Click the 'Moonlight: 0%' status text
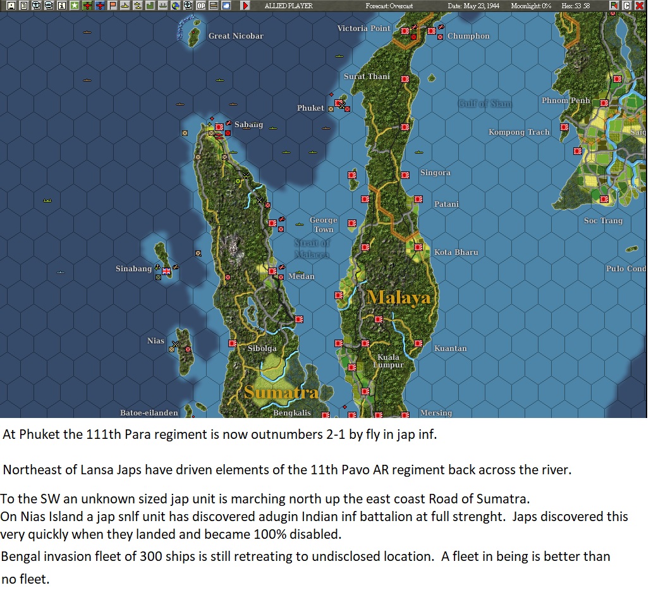The width and height of the screenshot is (651, 590). pos(531,6)
